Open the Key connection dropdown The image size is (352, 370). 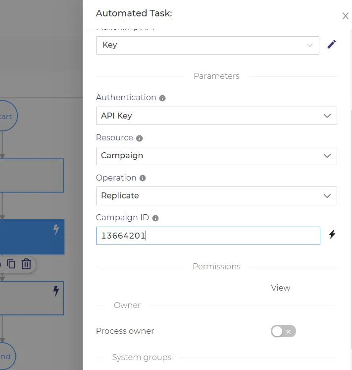click(x=207, y=45)
